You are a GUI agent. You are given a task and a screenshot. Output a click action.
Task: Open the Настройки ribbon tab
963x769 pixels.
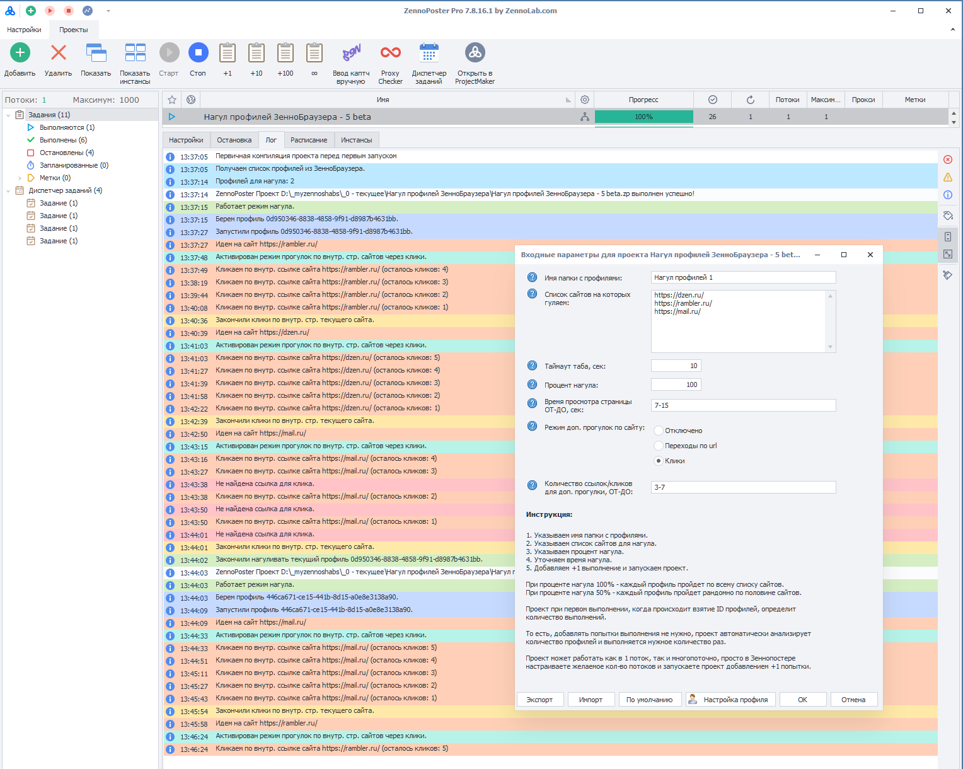pyautogui.click(x=24, y=30)
